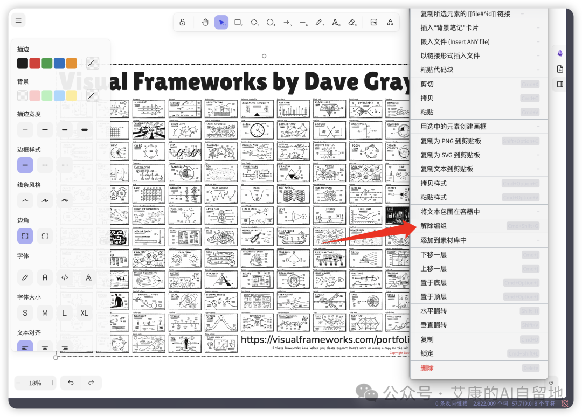This screenshot has width=582, height=417.
Task: Choose the architect line sloppiness
Action: tap(25, 200)
